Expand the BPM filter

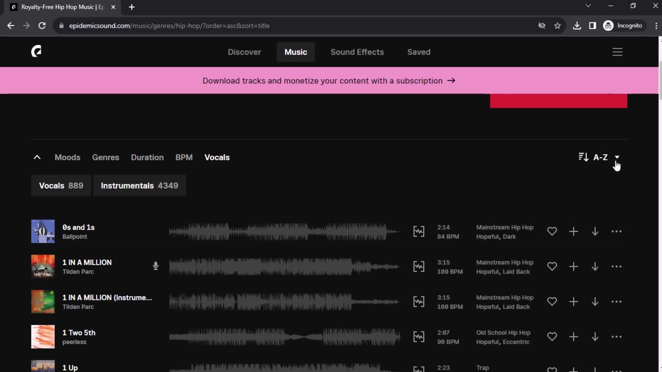(x=184, y=157)
